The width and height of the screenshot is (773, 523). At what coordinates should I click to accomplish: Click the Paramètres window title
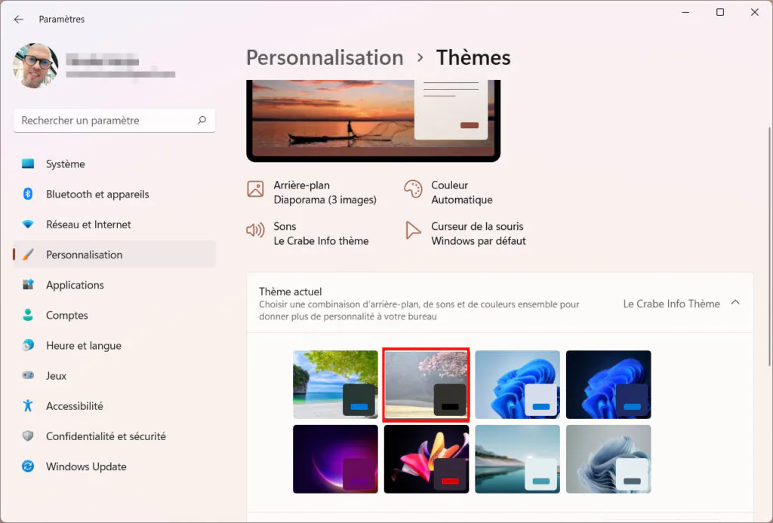pyautogui.click(x=62, y=19)
